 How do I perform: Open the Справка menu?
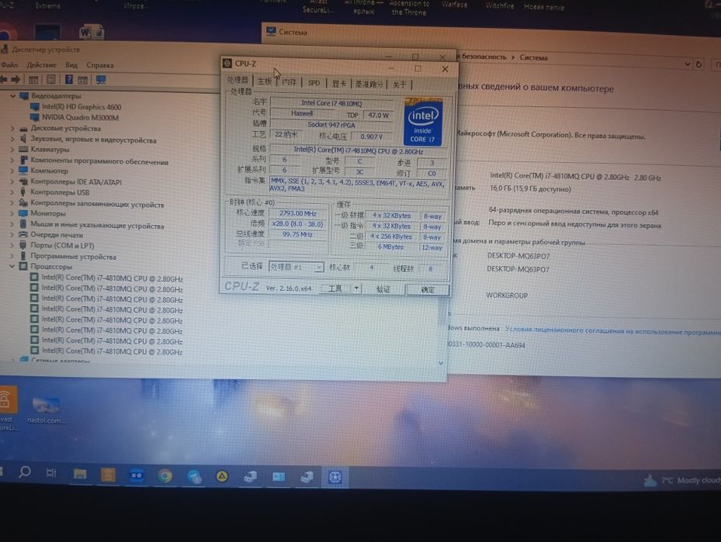click(x=100, y=65)
